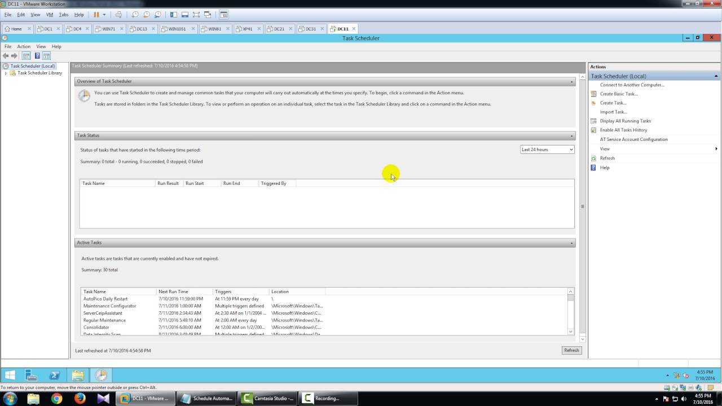Click the VMware pause VM button
This screenshot has height=406, width=722.
coord(96,15)
